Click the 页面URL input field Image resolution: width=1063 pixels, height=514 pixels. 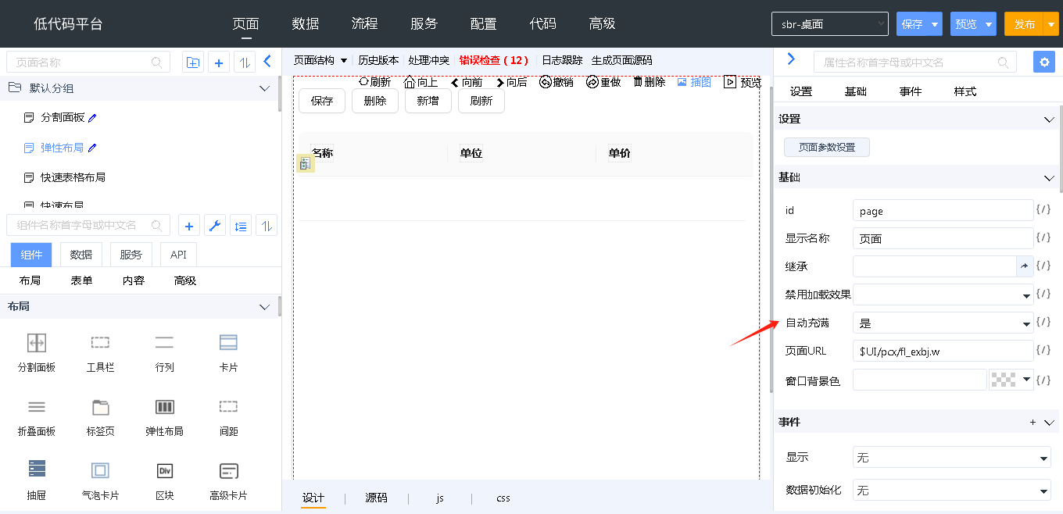pos(943,351)
